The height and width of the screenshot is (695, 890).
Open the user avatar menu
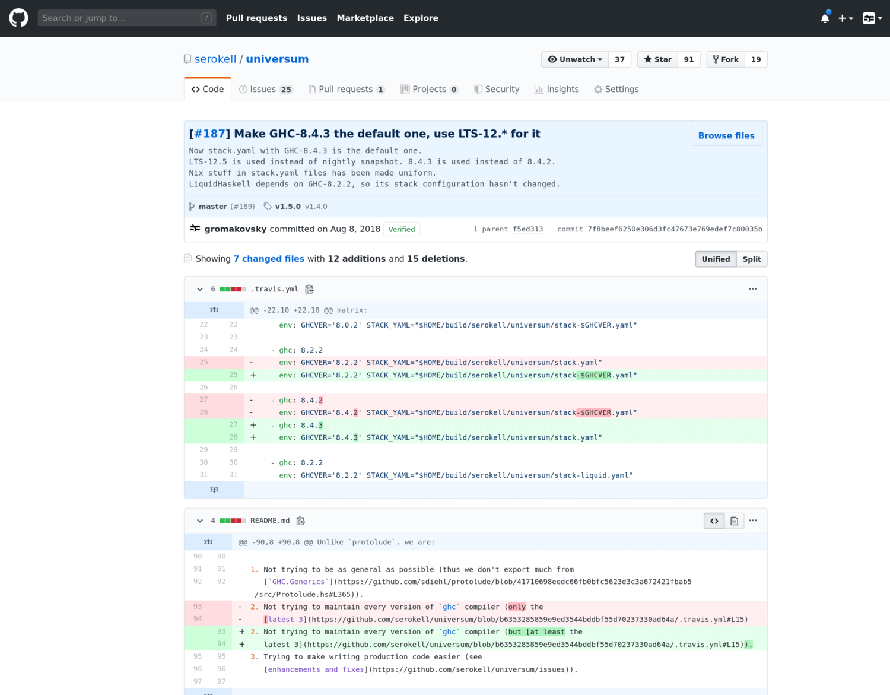point(872,18)
